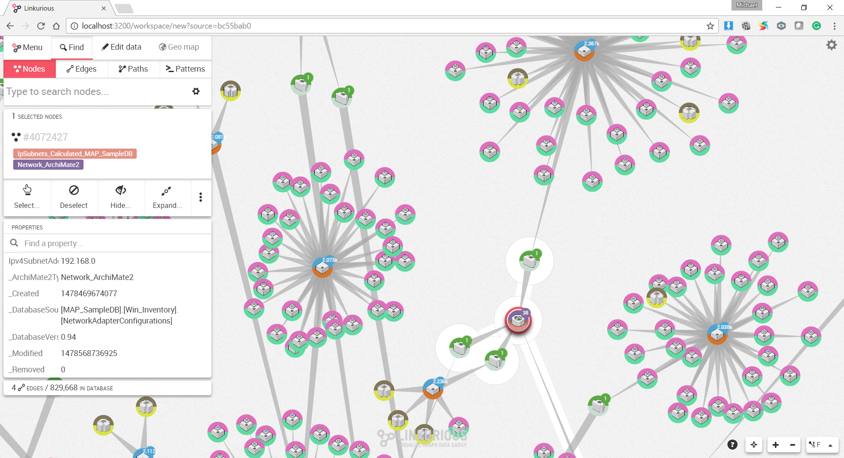Switch to the Patterns tab
Image resolution: width=844 pixels, height=458 pixels.
[185, 69]
